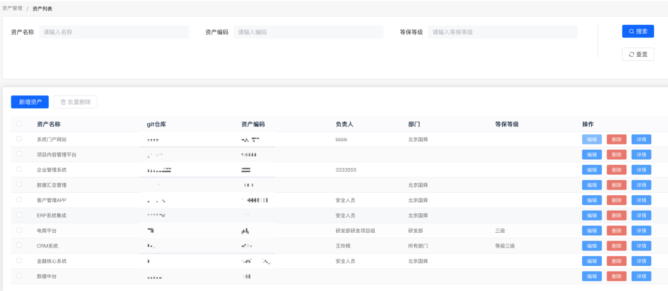Click the 新增资产 button
Viewport: 668px width, 291px height.
[30, 102]
